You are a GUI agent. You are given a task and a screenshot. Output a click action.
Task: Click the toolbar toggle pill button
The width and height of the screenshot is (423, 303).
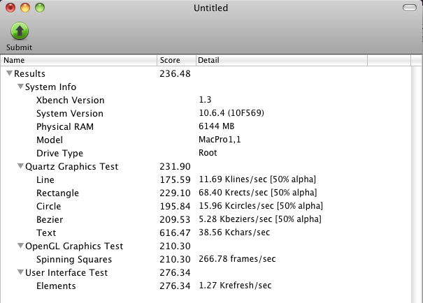pyautogui.click(x=410, y=8)
